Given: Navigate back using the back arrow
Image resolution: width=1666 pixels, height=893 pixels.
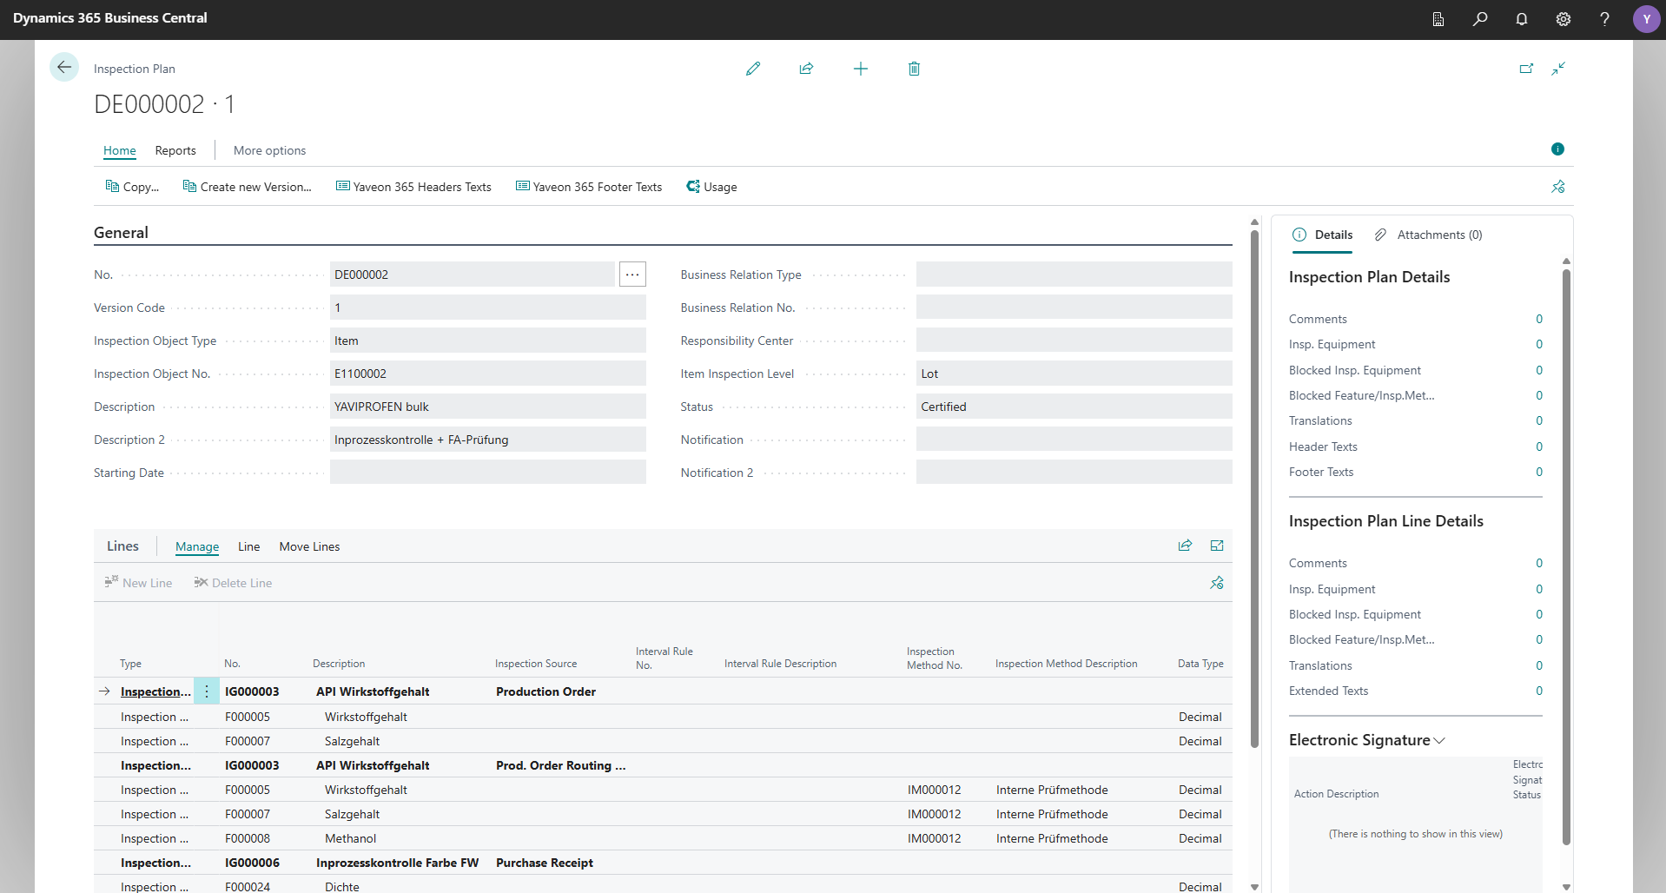Looking at the screenshot, I should pyautogui.click(x=64, y=67).
